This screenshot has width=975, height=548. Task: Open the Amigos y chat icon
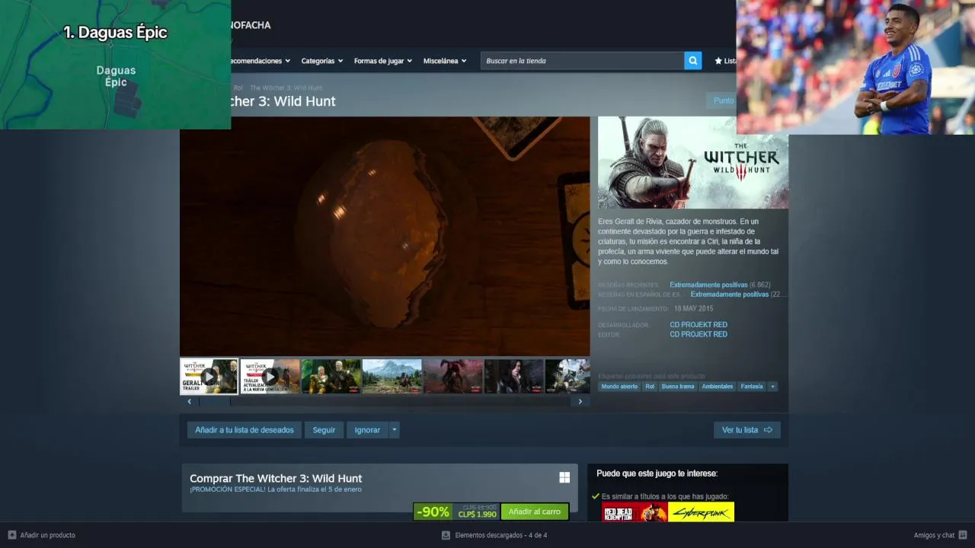[x=963, y=535]
